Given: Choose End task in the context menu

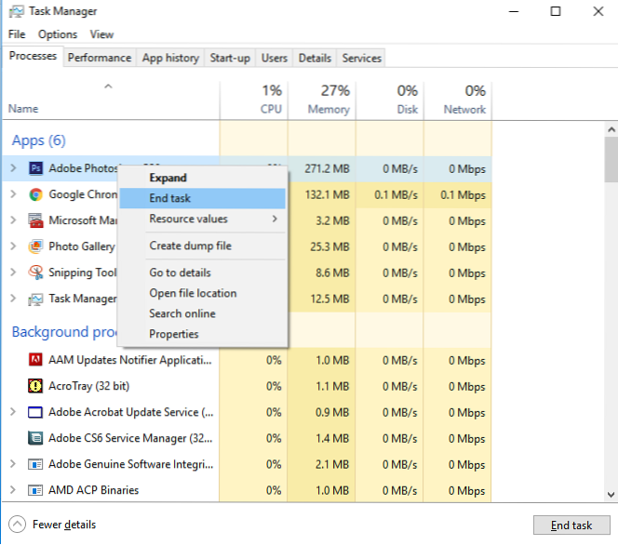Looking at the screenshot, I should click(x=203, y=198).
